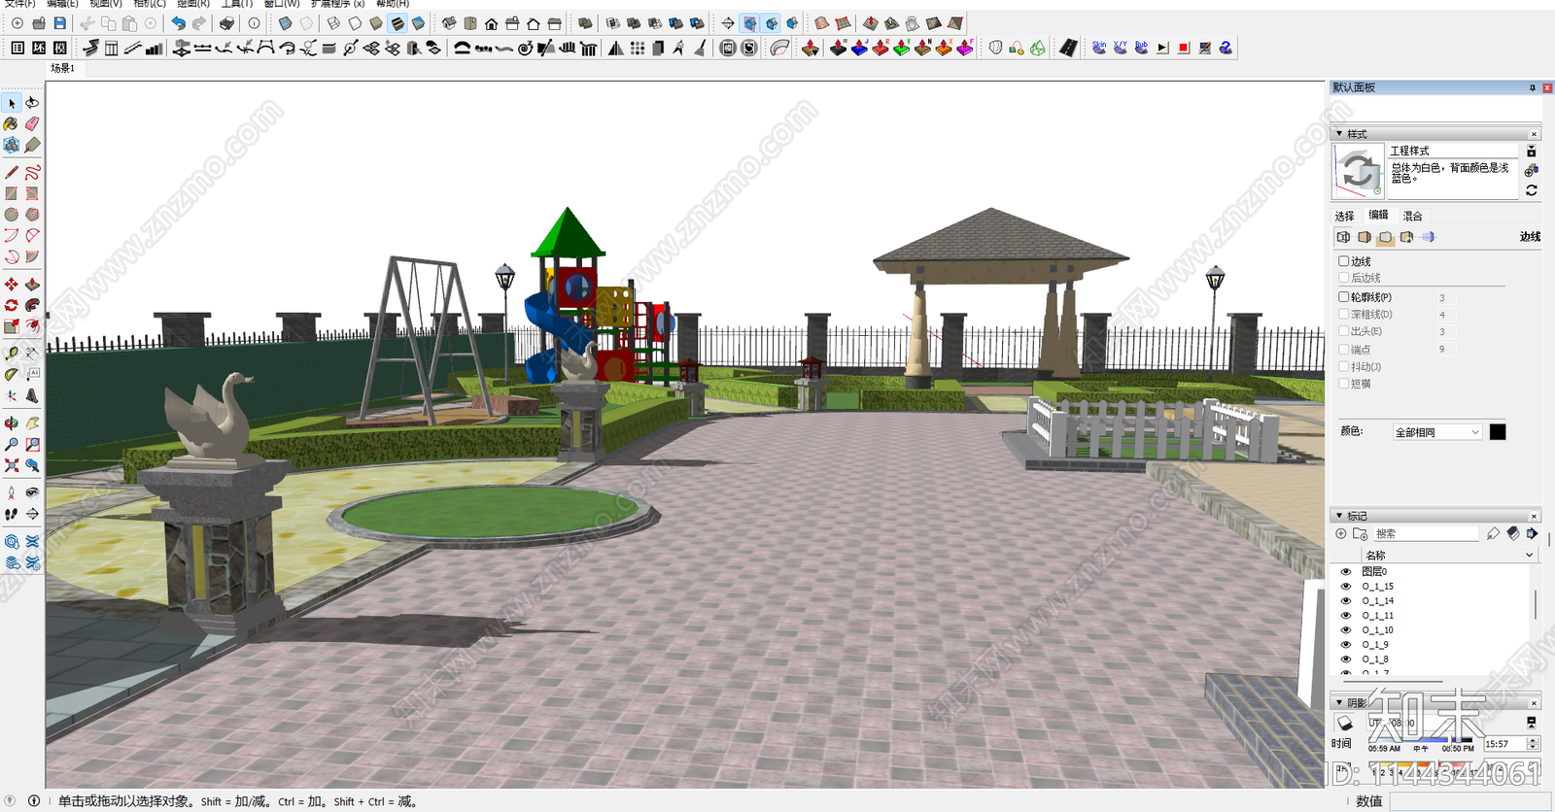
Task: Hide the 图层0 tag visibility
Action: coord(1346,572)
